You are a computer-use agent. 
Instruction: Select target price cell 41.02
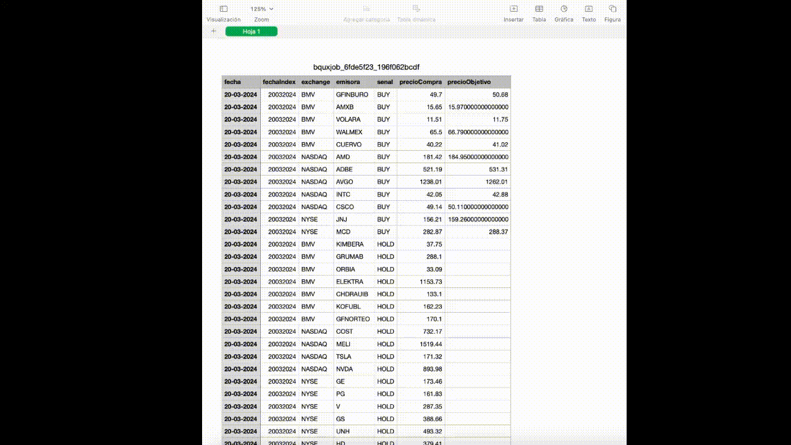pyautogui.click(x=478, y=145)
